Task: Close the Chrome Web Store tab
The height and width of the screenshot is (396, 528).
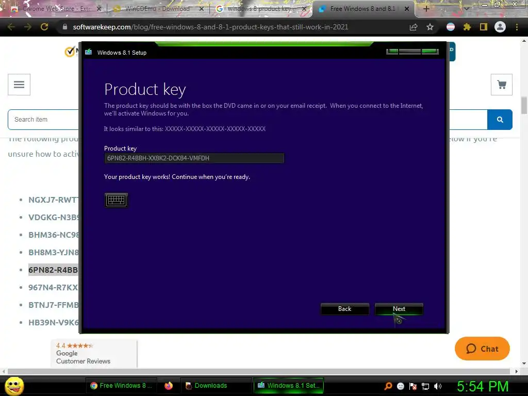Action: pos(98,9)
